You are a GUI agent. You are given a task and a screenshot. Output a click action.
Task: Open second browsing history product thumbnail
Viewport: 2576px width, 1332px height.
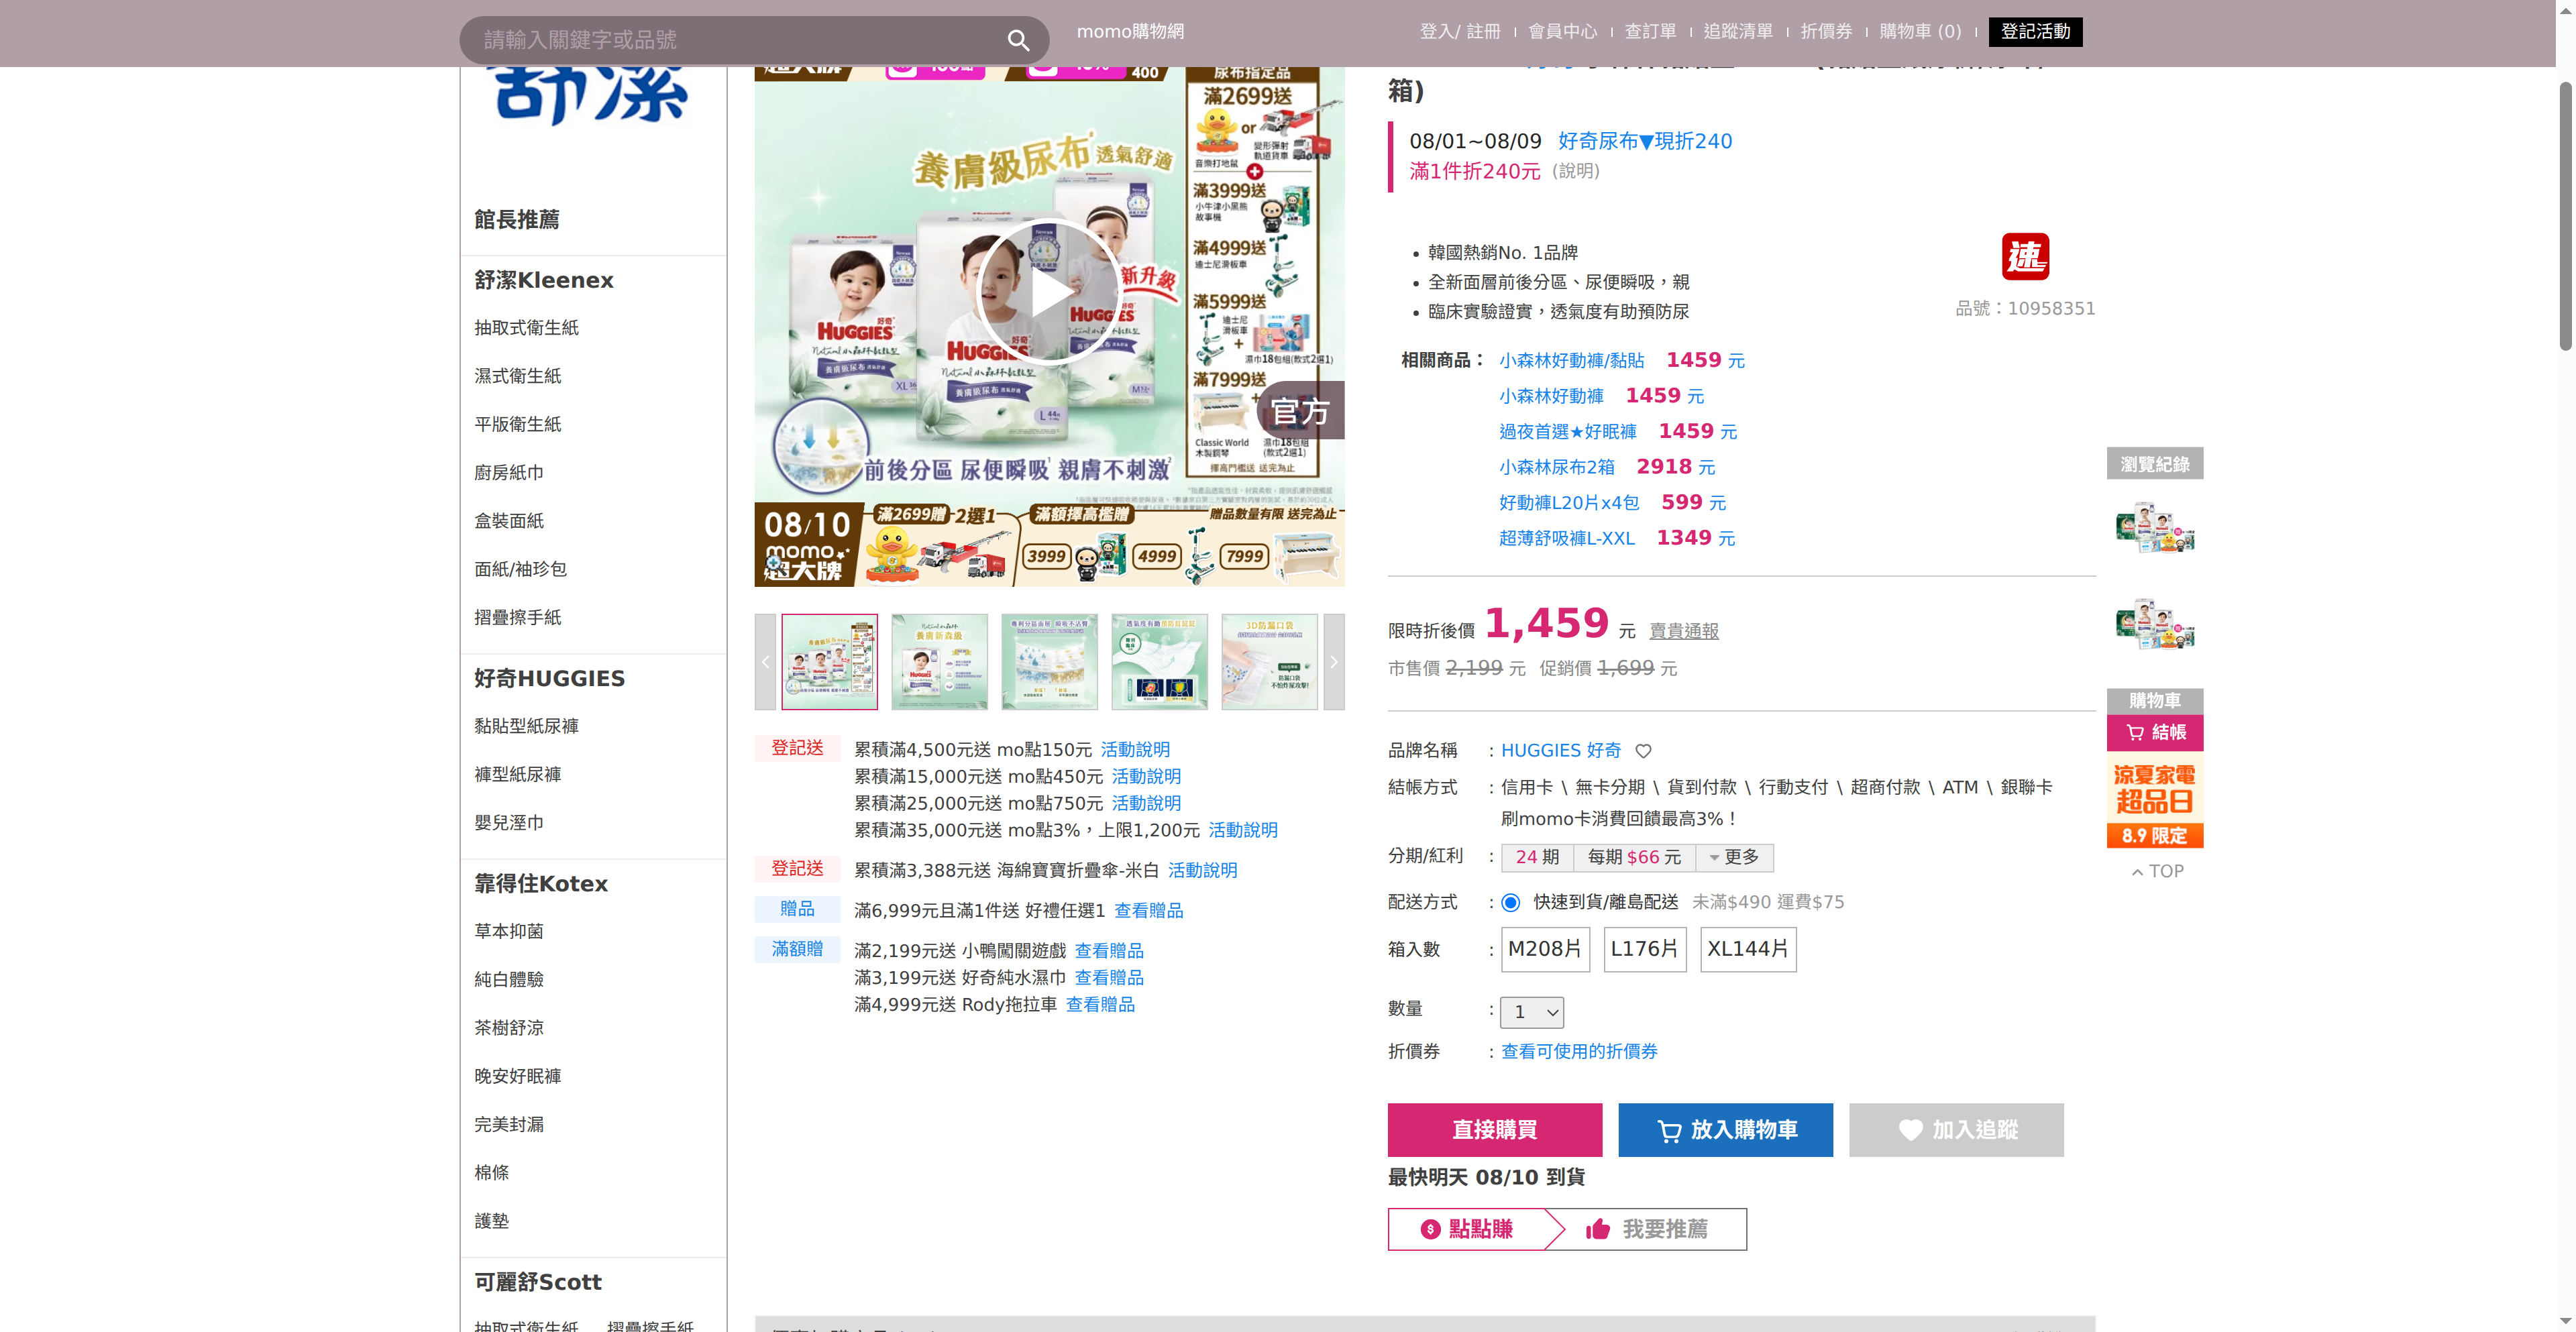[2155, 624]
